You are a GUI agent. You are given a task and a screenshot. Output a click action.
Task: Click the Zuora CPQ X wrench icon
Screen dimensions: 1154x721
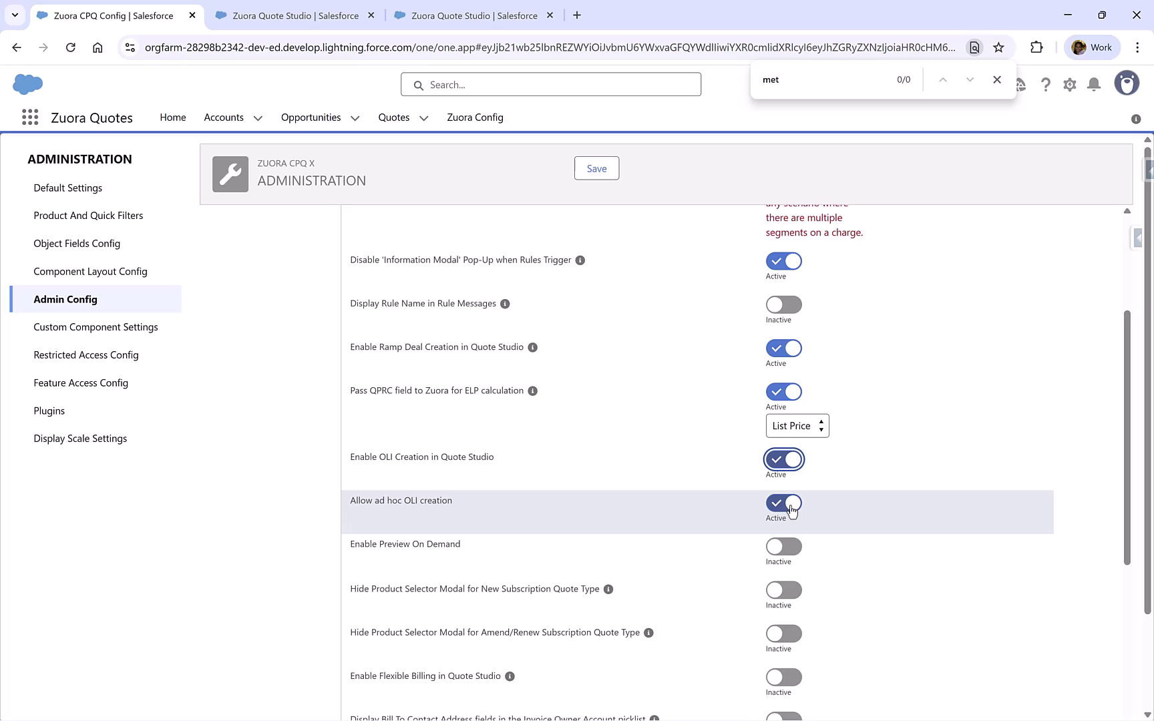[230, 174]
